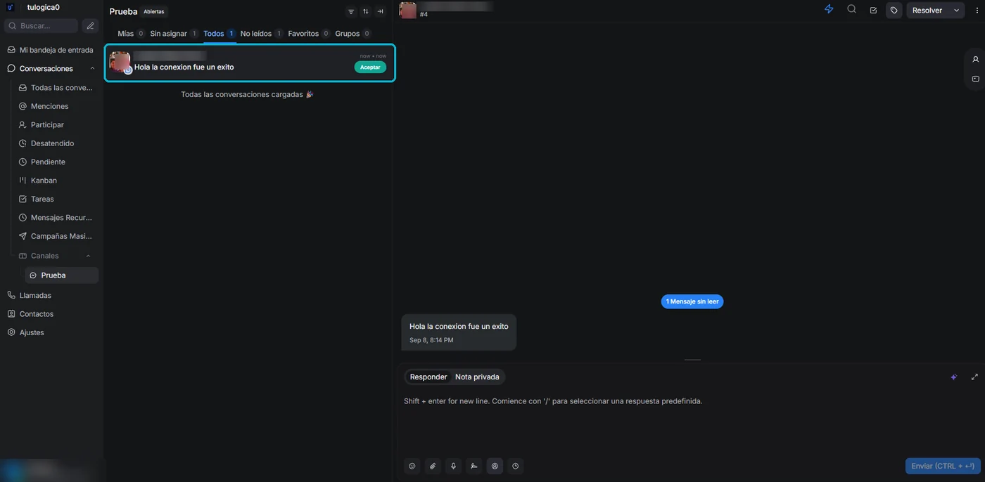Open the compose new conversation pencil icon
This screenshot has height=482, width=985.
click(90, 26)
